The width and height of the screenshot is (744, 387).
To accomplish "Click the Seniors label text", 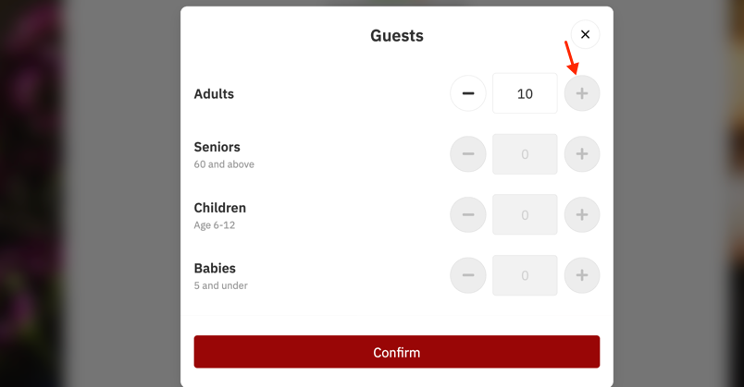I will click(x=217, y=147).
